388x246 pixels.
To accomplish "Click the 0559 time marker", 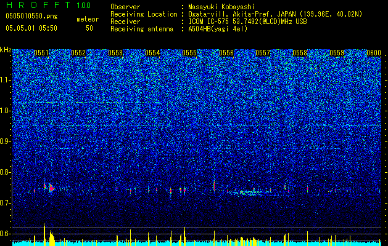I will pos(337,53).
